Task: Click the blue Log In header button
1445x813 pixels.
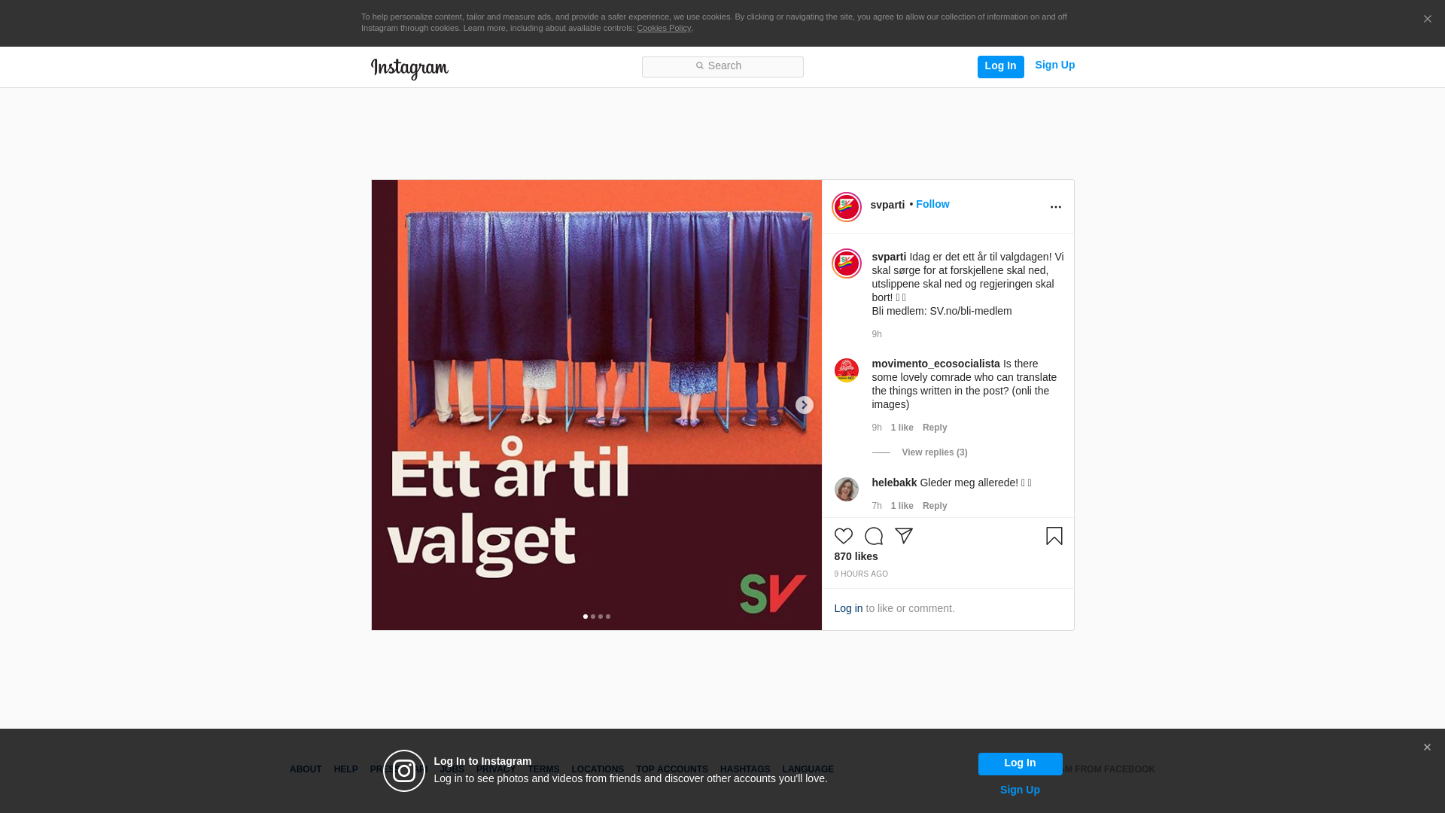Action: tap(1000, 66)
